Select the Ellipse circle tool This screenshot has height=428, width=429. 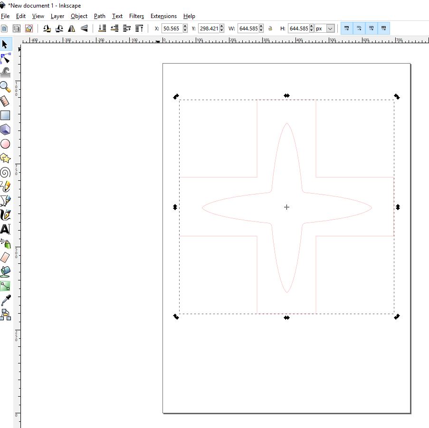(5, 144)
